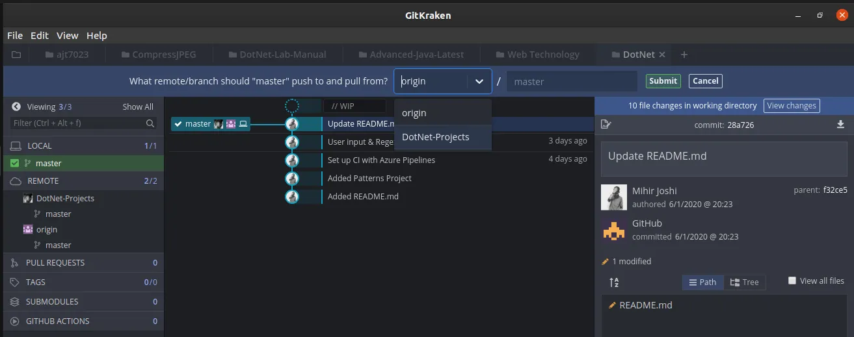Open the origin remote dropdown arrow
Viewport: 854px width, 337px height.
click(x=479, y=81)
